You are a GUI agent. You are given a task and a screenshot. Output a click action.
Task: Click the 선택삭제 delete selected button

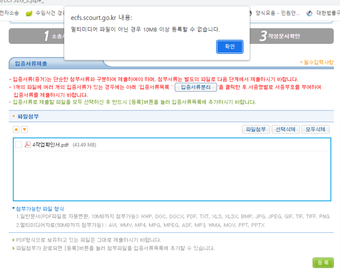pos(286,130)
